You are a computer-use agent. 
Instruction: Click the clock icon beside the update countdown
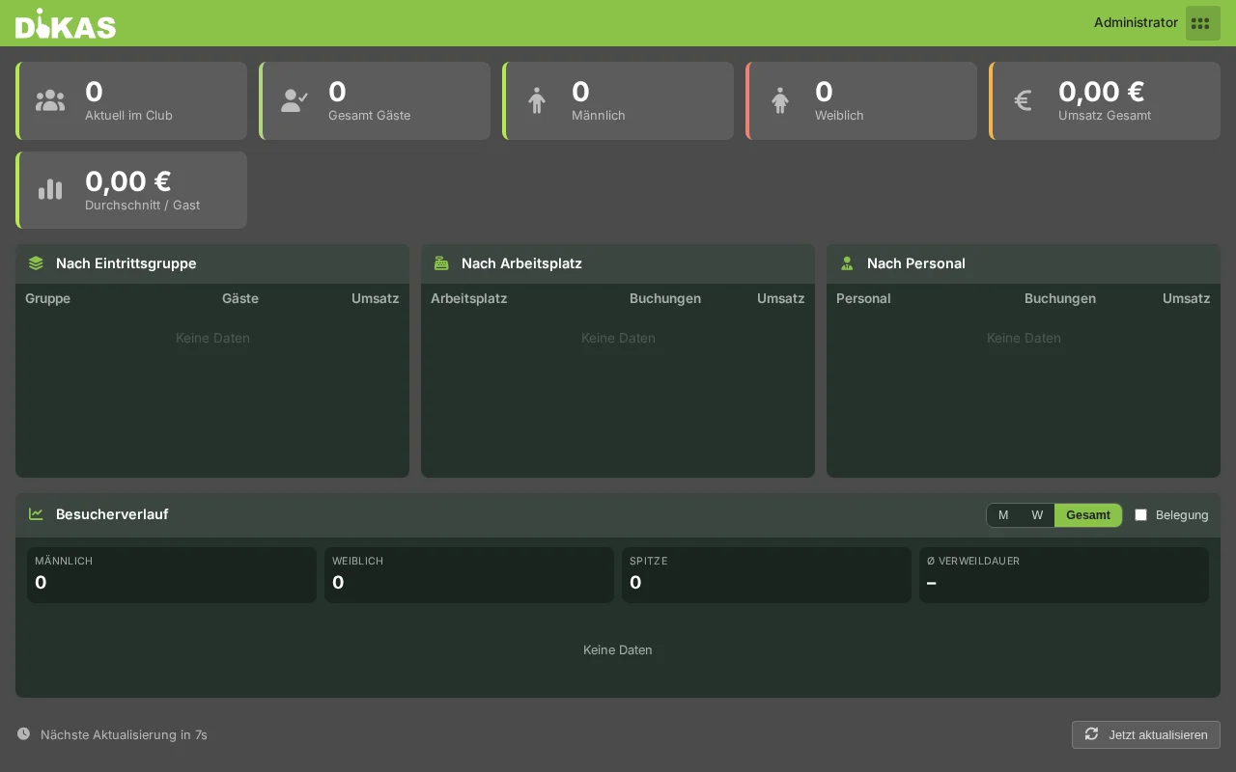[x=23, y=733]
